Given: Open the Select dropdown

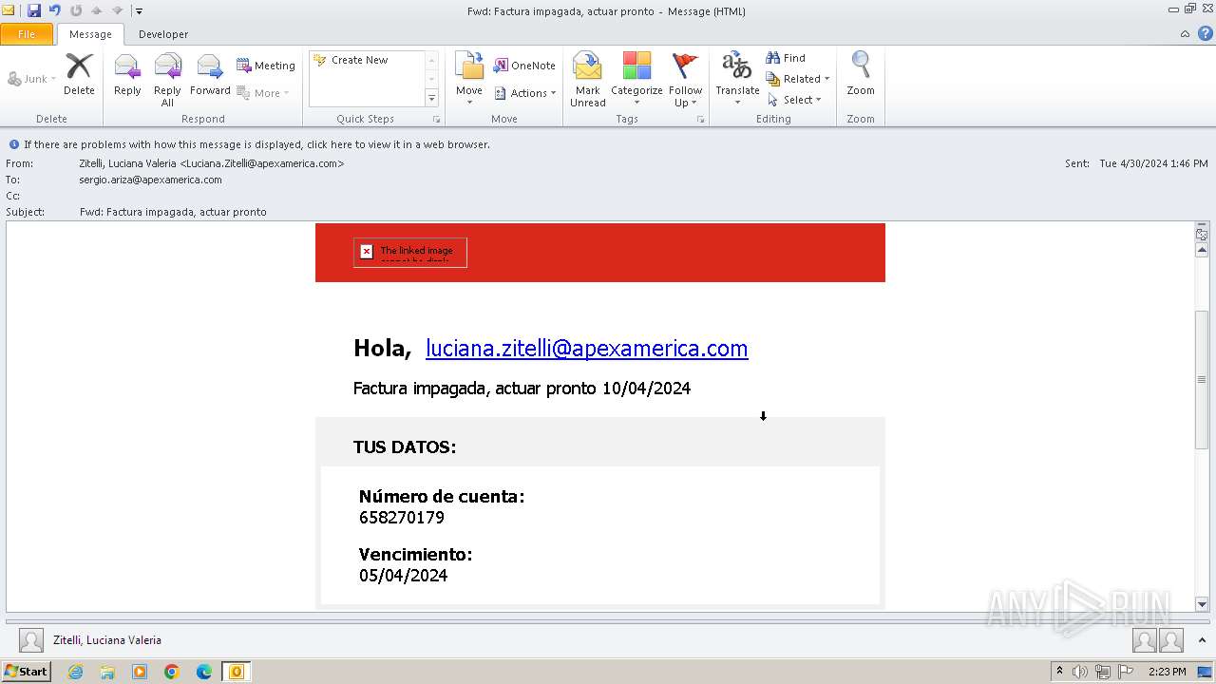Looking at the screenshot, I should point(795,100).
